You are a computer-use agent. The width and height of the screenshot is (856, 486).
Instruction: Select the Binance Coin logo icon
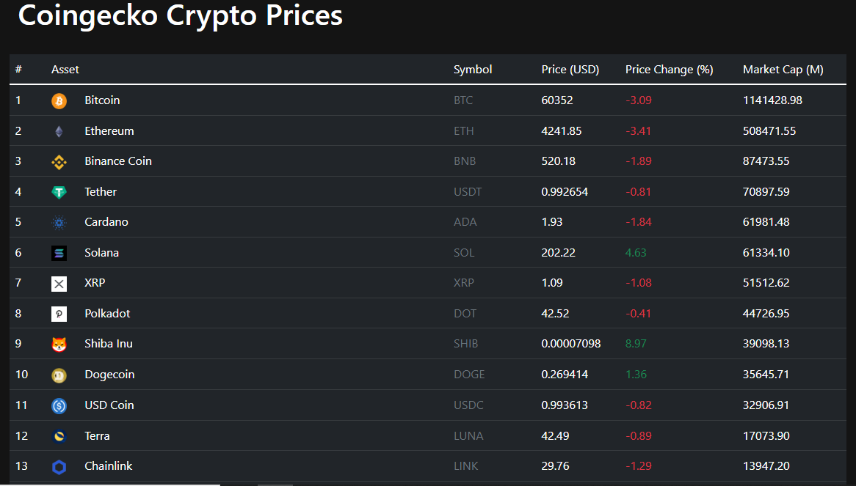pyautogui.click(x=59, y=162)
